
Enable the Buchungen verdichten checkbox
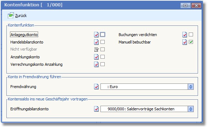tap(191, 35)
